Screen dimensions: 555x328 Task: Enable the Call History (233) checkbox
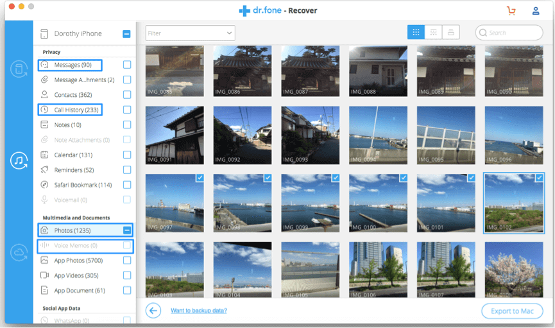point(127,110)
